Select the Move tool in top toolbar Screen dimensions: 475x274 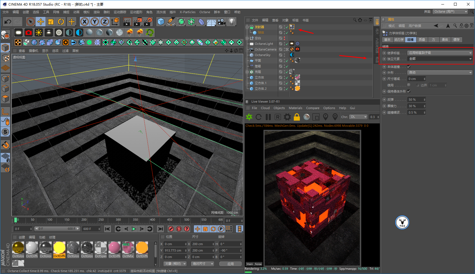41,22
